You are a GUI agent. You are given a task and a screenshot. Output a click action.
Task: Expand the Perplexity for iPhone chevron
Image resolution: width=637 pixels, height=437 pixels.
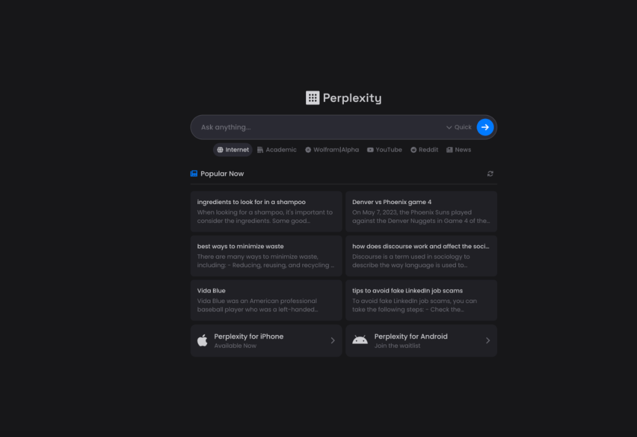[x=333, y=340]
